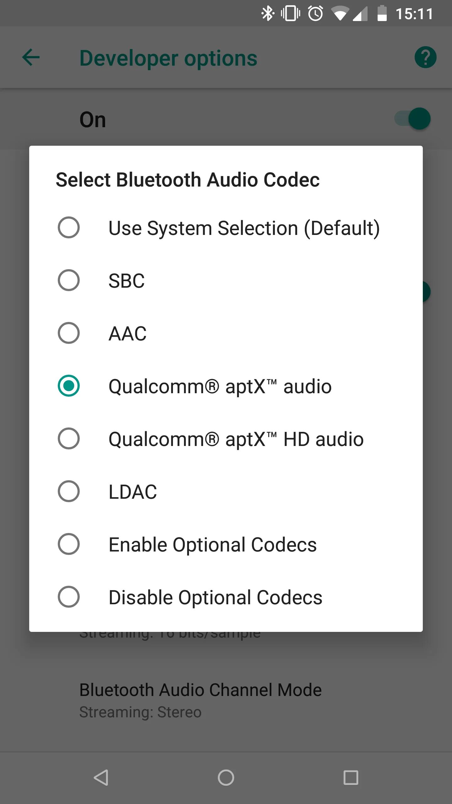Tap the Bluetooth status bar icon
Viewport: 452px width, 804px height.
(268, 14)
